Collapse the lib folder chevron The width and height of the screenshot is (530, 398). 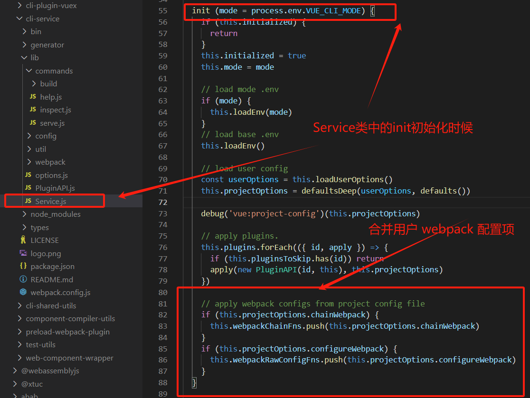24,58
